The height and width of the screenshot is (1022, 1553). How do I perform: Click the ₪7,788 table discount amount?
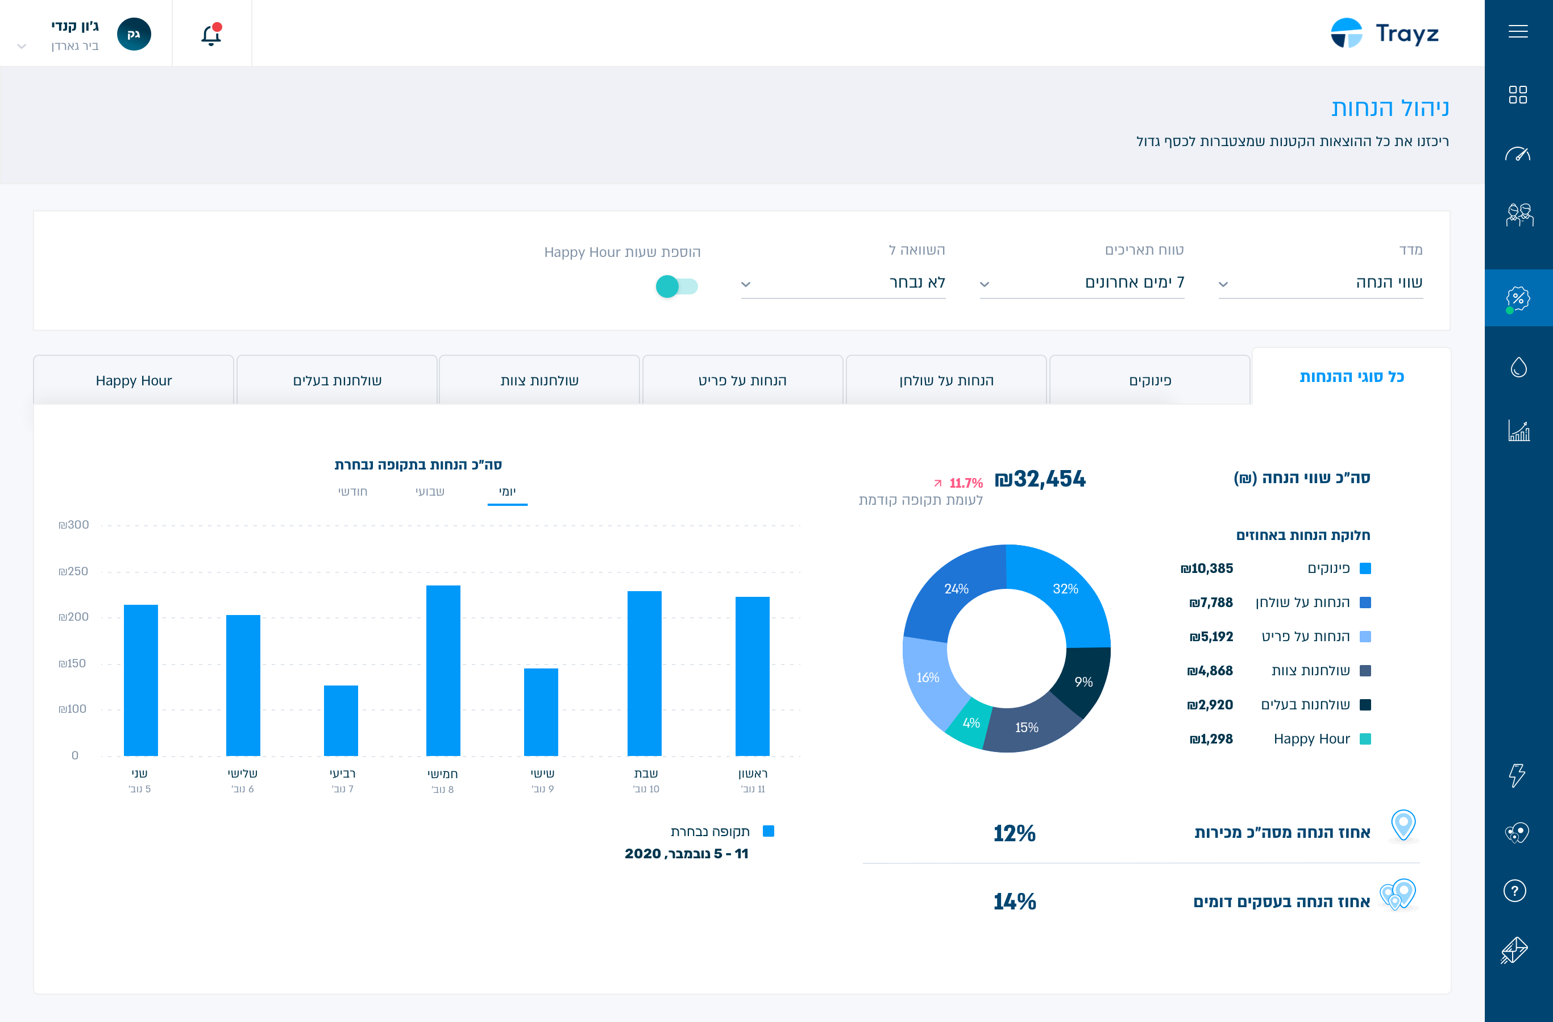click(x=1211, y=603)
